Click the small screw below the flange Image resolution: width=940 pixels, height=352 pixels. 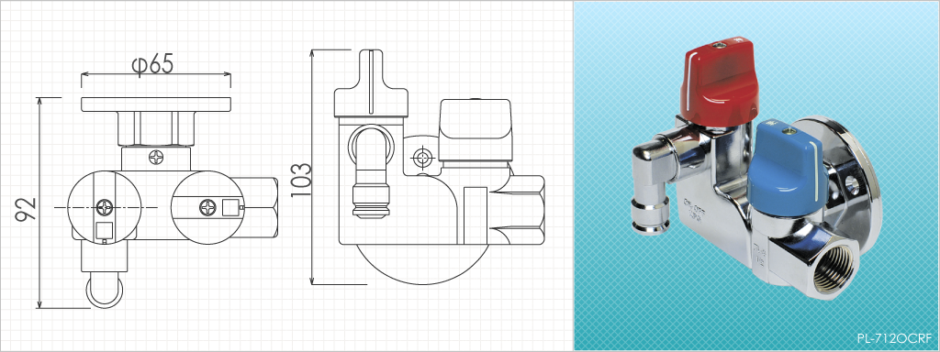point(156,158)
